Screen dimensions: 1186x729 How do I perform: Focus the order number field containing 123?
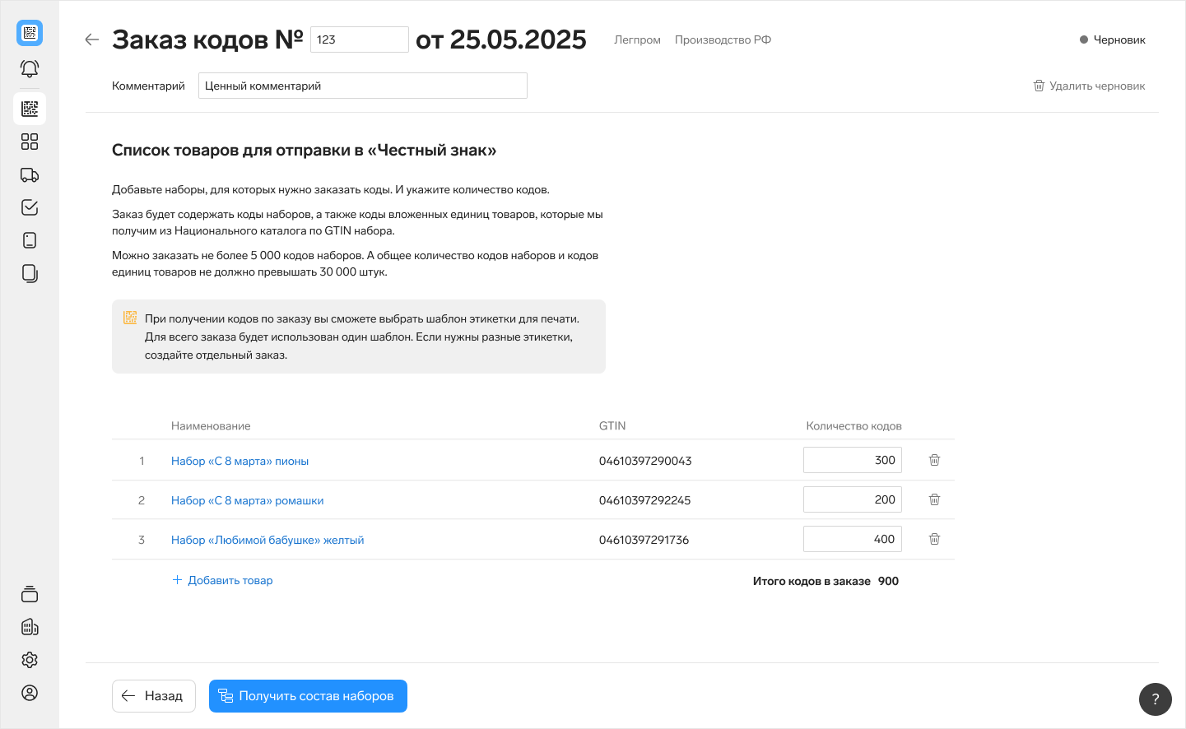(359, 39)
